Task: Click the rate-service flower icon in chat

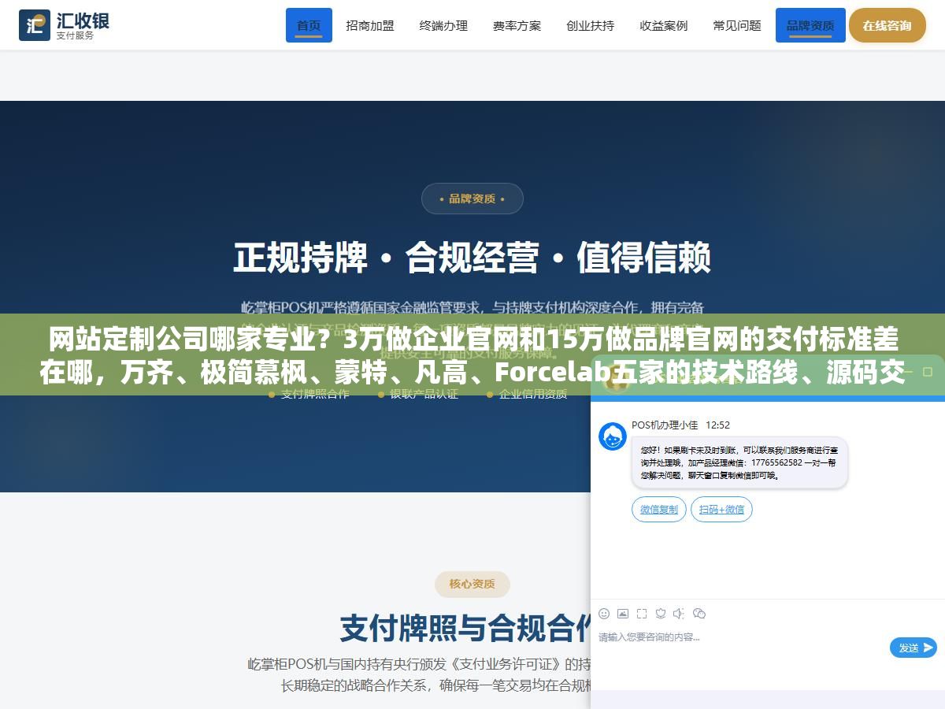Action: pos(661,614)
